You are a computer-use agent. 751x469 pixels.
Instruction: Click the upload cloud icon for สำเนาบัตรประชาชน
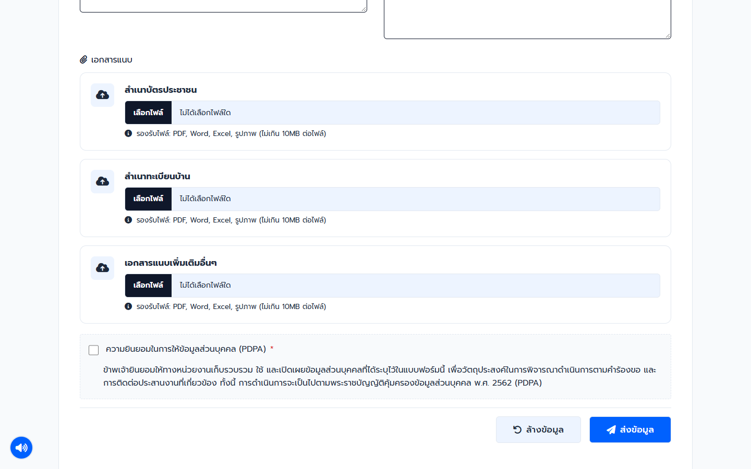click(x=102, y=95)
